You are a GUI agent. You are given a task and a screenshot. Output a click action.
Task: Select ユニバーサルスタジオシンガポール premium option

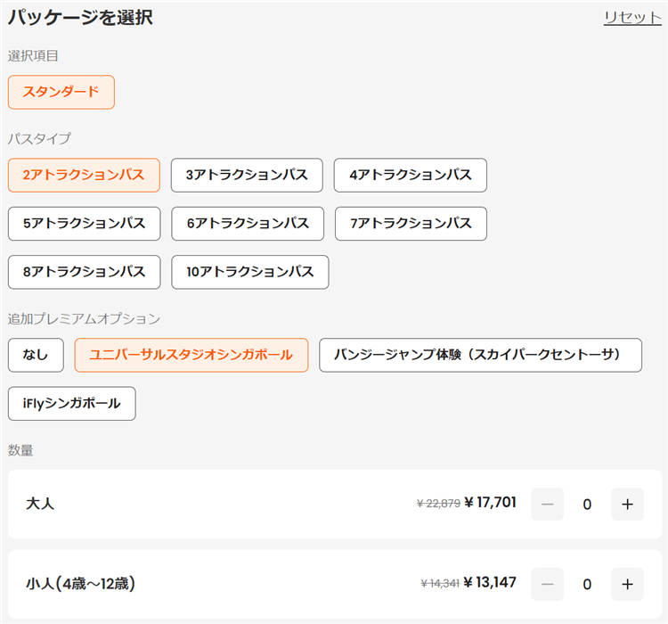click(x=191, y=355)
